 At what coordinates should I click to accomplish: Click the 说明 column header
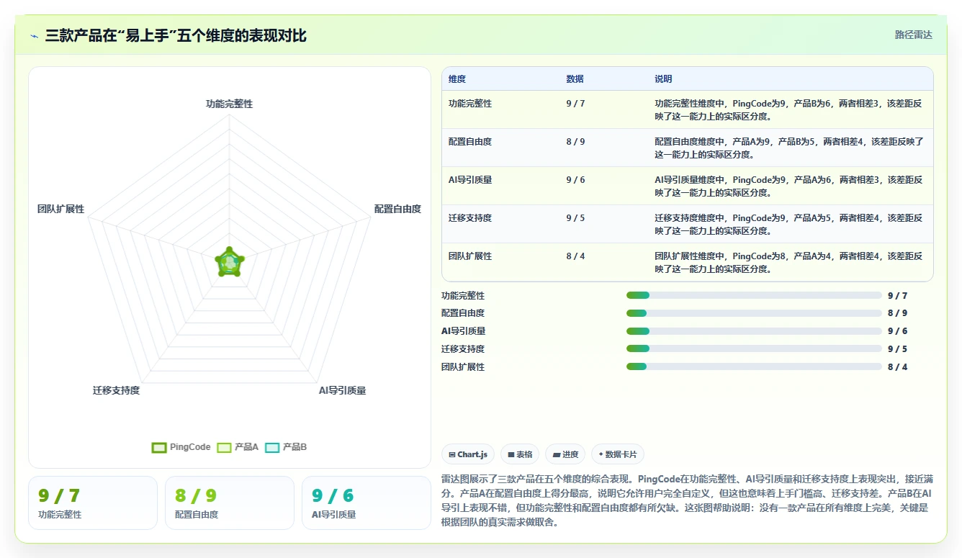coord(663,79)
